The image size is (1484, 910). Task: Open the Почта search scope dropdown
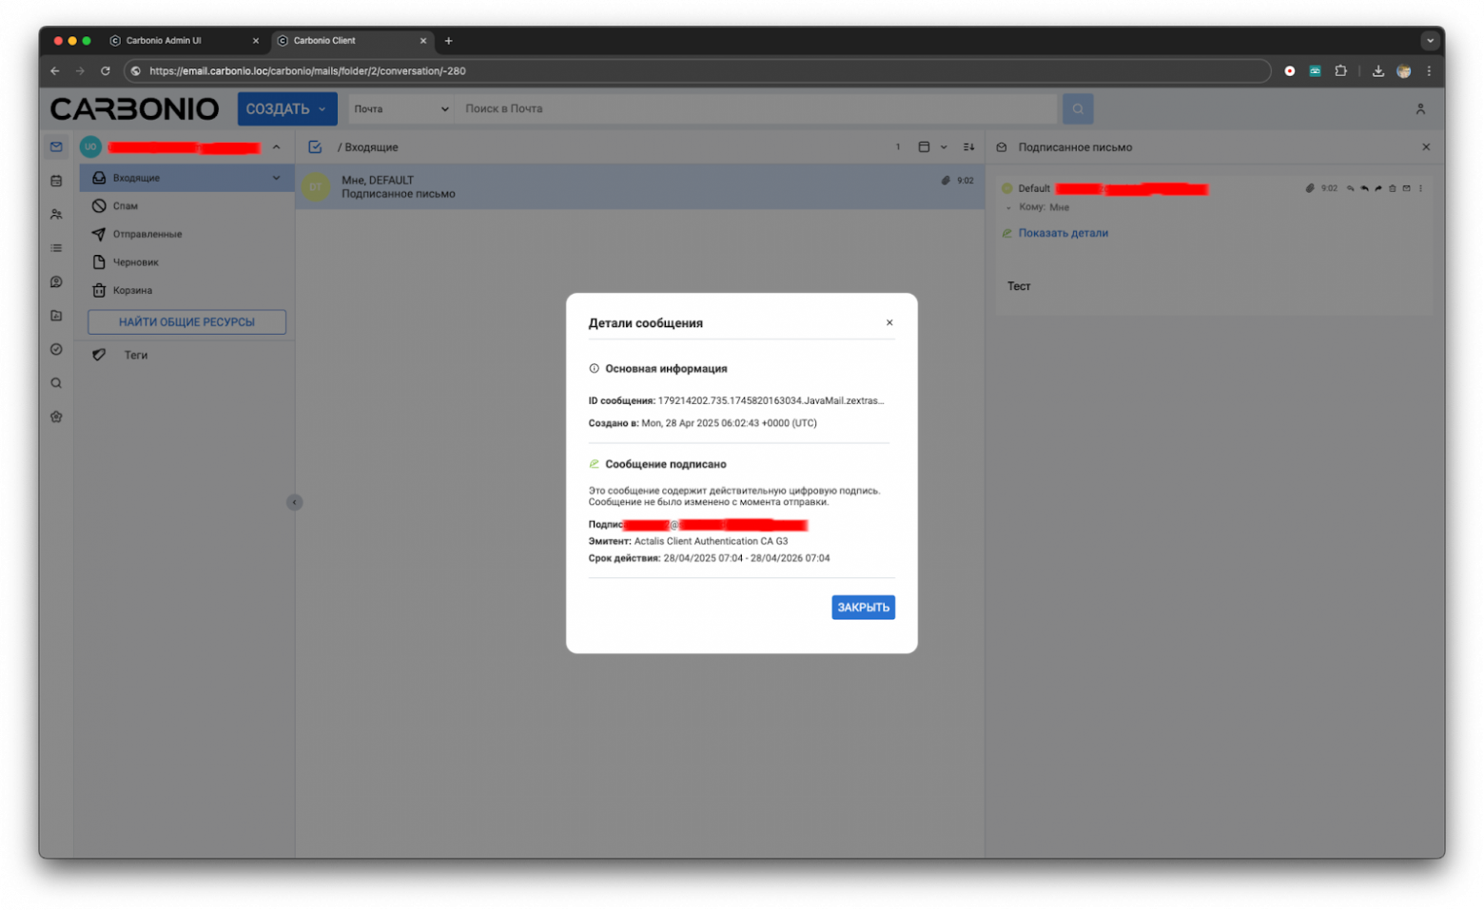tap(400, 109)
